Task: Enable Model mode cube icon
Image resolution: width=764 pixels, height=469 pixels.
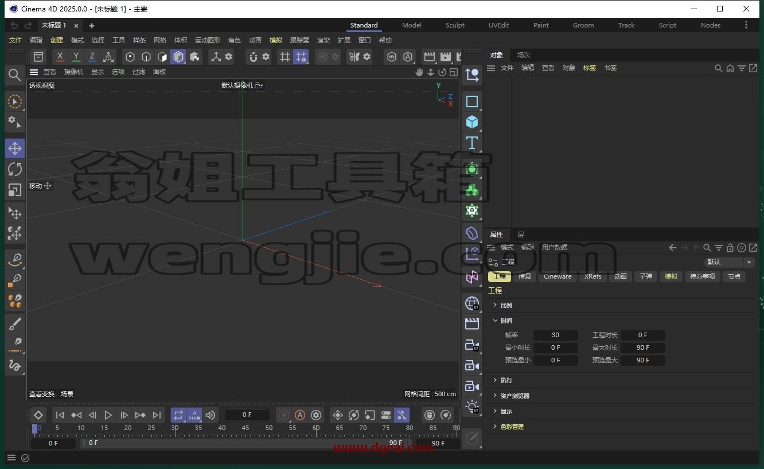Action: 178,57
